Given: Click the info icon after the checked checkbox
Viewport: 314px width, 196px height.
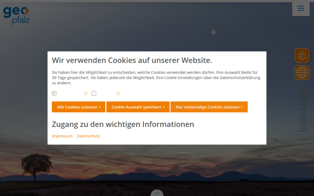Looking at the screenshot, I should pos(86,94).
